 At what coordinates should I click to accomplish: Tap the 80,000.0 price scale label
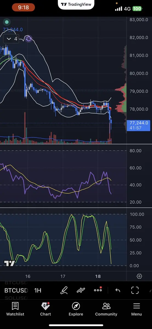(139, 73)
